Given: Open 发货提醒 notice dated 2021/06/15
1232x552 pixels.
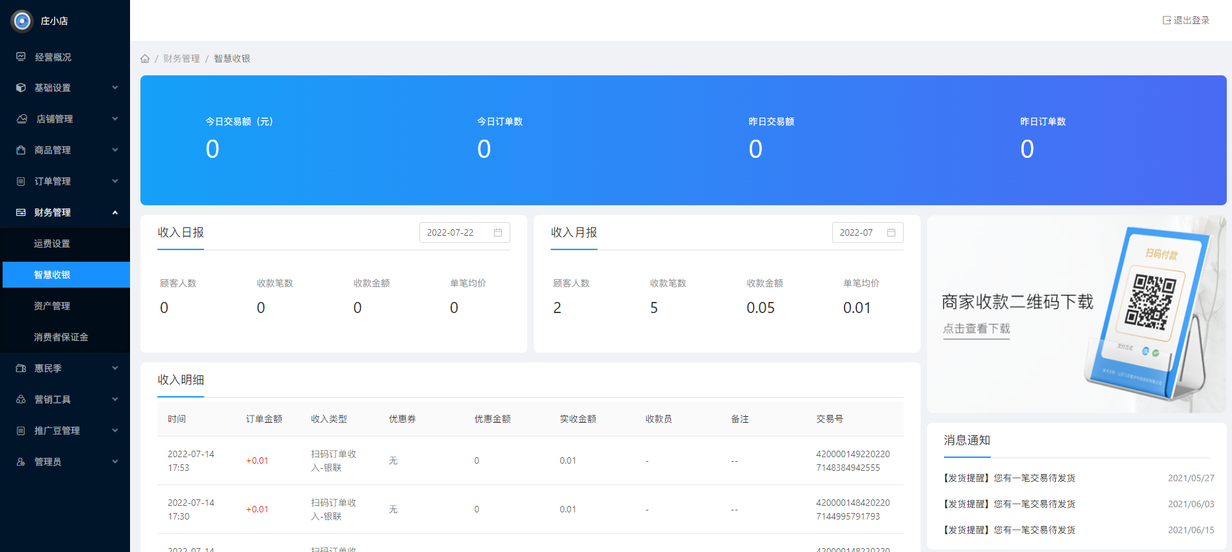Looking at the screenshot, I should coord(1077,530).
